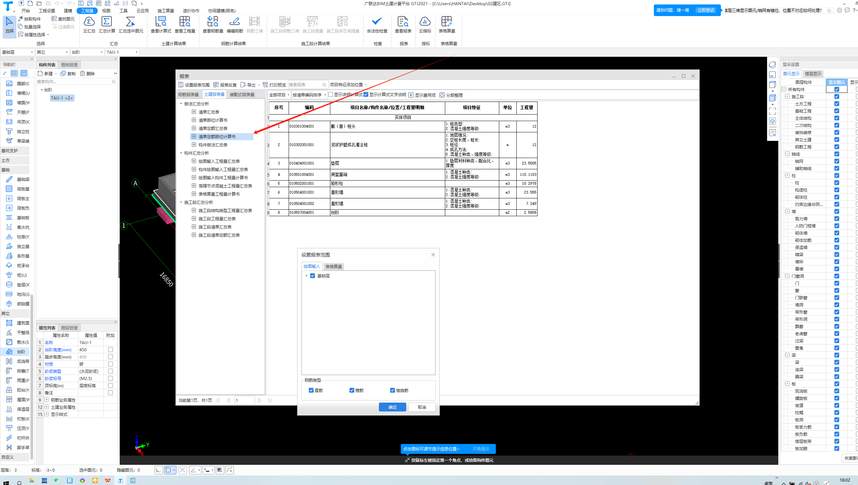Viewport: 858px width, 485px height.
Task: Toggle 直筋 rebar type checkbox
Action: pos(311,390)
